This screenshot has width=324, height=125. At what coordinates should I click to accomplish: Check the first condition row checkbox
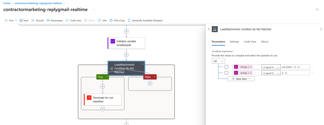click(226, 67)
